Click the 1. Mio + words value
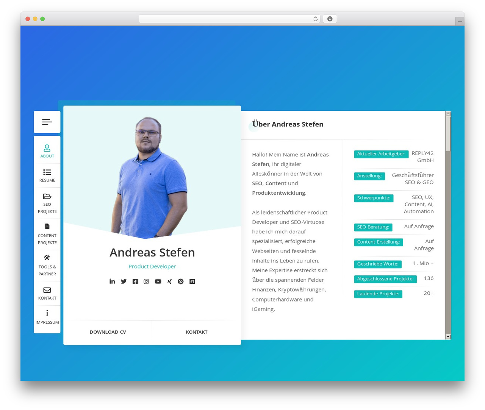 pyautogui.click(x=423, y=263)
